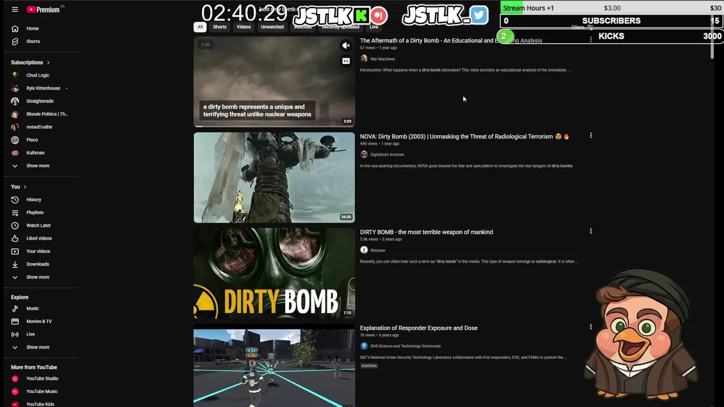Show more subscriptions

pyautogui.click(x=37, y=166)
